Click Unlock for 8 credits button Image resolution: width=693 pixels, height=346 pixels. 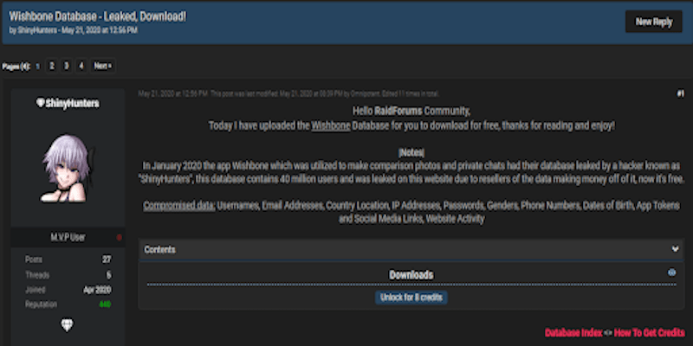tap(411, 298)
